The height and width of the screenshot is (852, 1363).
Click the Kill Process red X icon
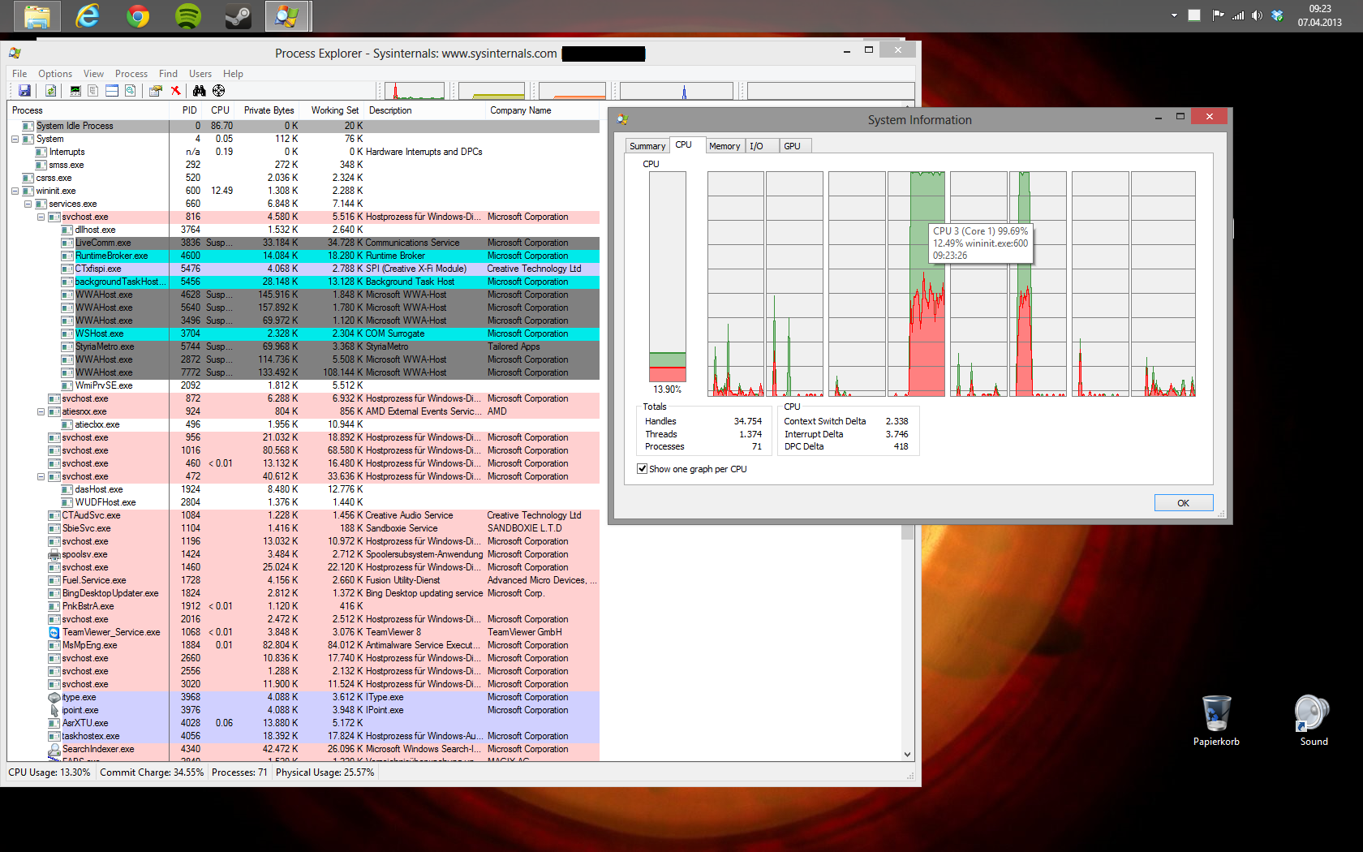[175, 91]
